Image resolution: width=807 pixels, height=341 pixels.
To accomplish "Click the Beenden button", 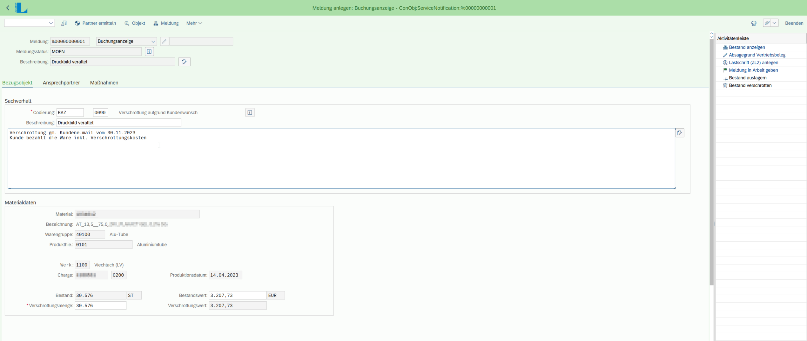I will (x=794, y=23).
